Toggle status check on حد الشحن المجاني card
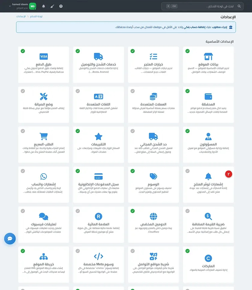 (133, 131)
